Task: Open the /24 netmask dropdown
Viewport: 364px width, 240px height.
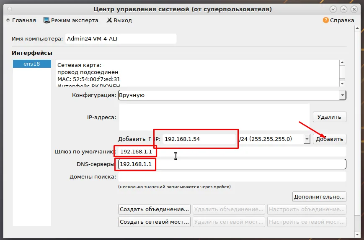Action: pos(274,139)
